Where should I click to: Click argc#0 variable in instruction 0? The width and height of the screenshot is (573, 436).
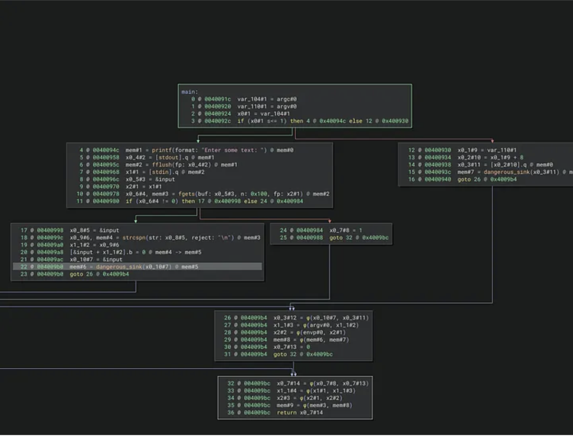[286, 99]
